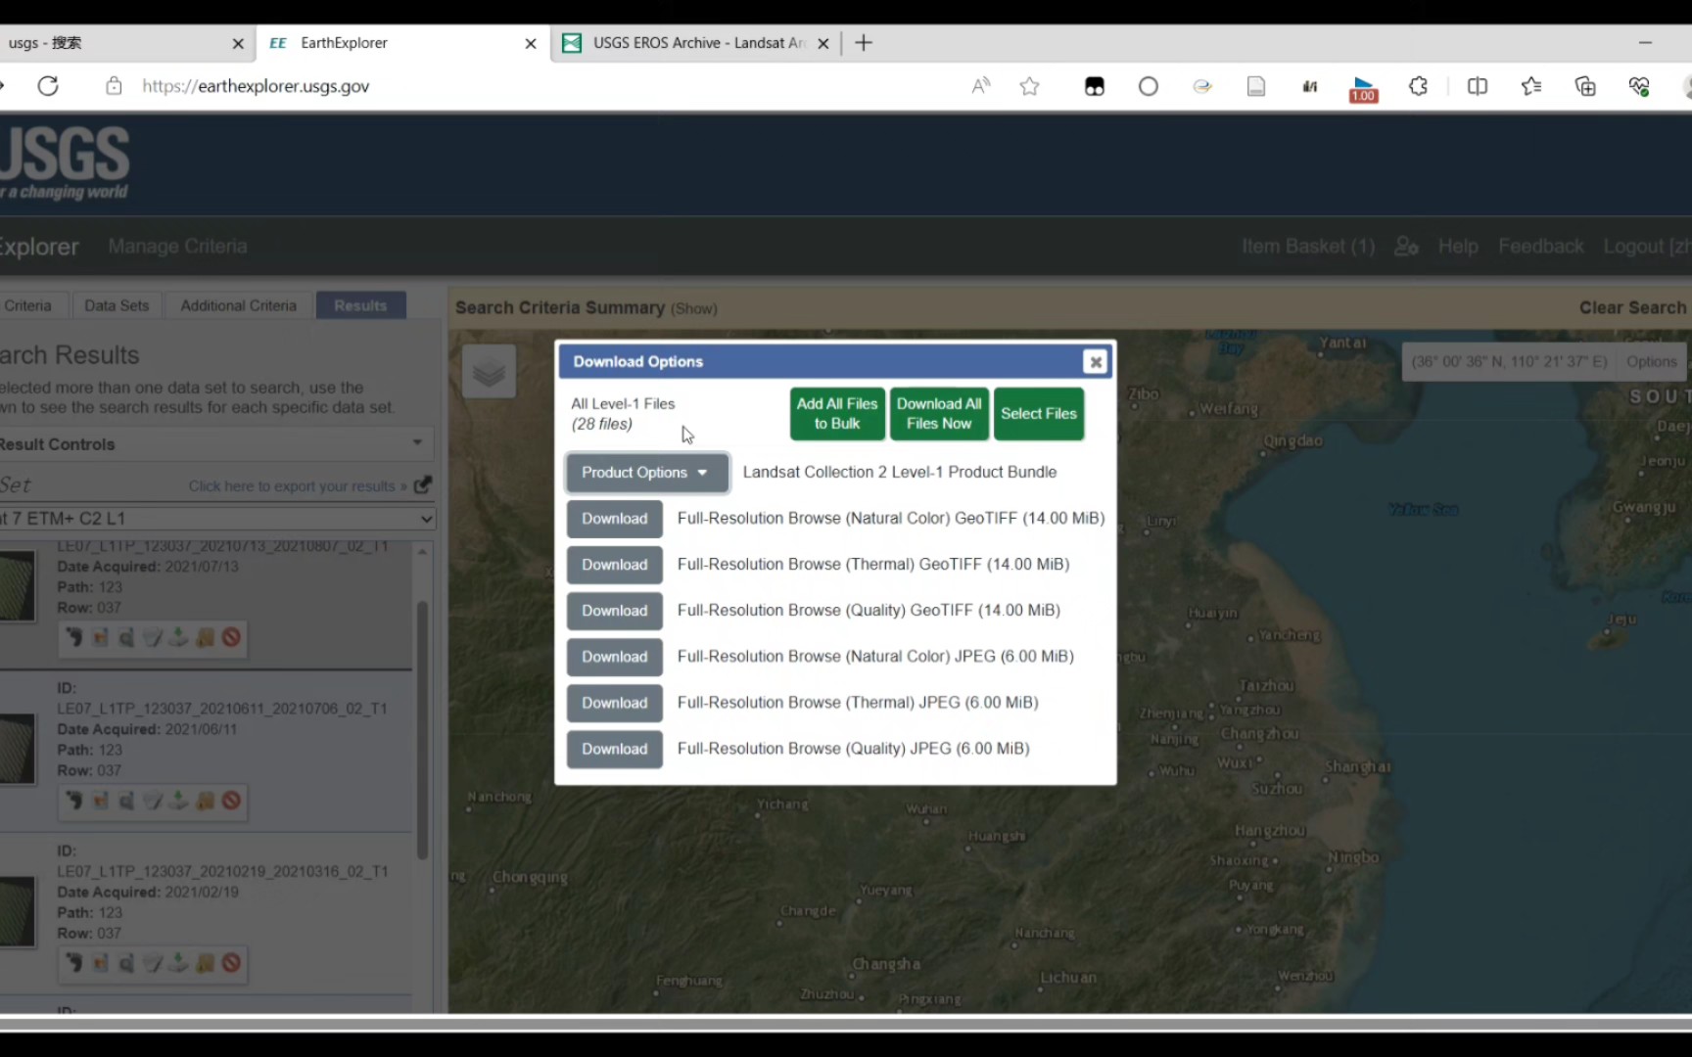Switch to the Additional Criteria tab
The width and height of the screenshot is (1692, 1057).
238,305
